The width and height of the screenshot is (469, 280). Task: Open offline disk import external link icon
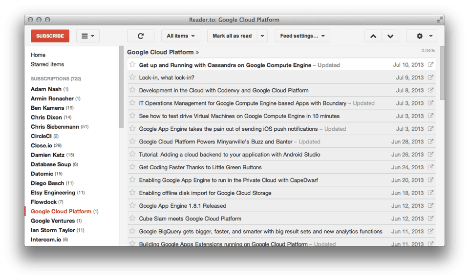pyautogui.click(x=430, y=193)
